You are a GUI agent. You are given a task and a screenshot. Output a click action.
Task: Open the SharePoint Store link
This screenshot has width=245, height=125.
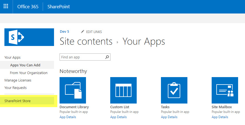click(x=18, y=101)
